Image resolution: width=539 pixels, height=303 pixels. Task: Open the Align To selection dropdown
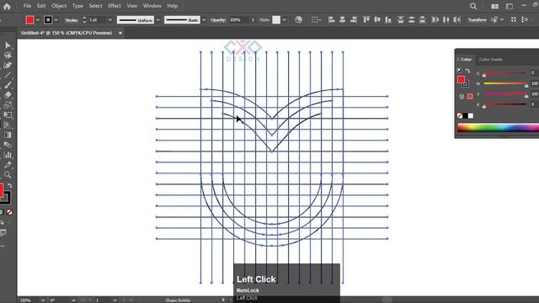(316, 20)
